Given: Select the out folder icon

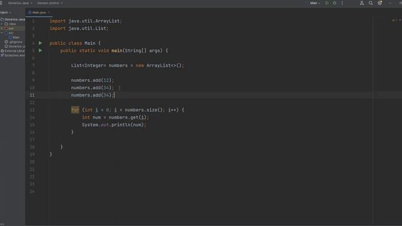Looking at the screenshot, I should pyautogui.click(x=6, y=28).
